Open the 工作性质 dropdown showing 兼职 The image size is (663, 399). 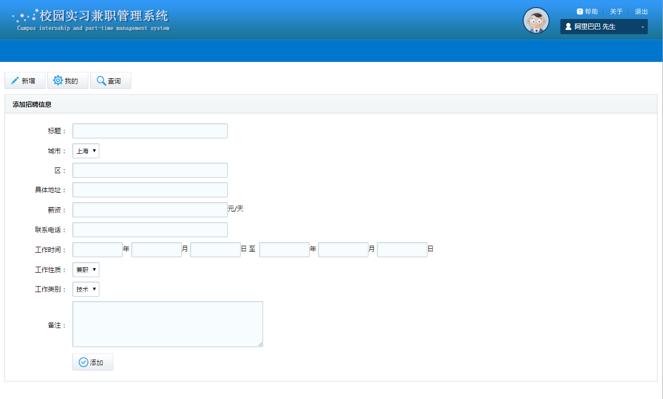86,270
